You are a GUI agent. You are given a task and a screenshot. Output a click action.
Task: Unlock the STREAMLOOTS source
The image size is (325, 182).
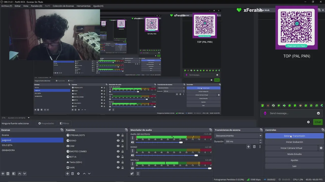coord(123,135)
